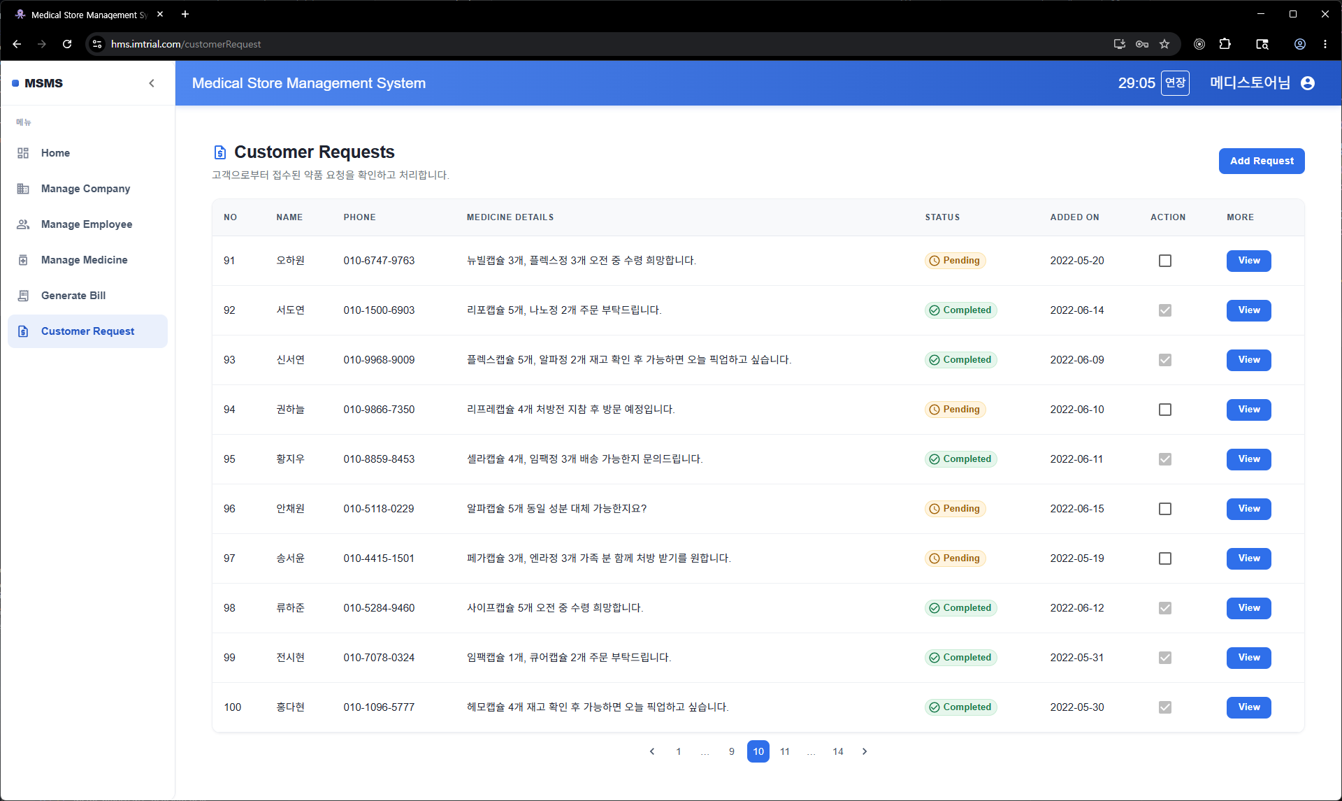The height and width of the screenshot is (801, 1342).
Task: Click the Manage Employee people icon
Action: coord(23,224)
